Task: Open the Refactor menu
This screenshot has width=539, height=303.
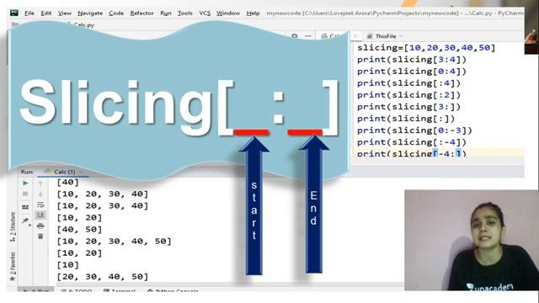Action: (x=141, y=13)
